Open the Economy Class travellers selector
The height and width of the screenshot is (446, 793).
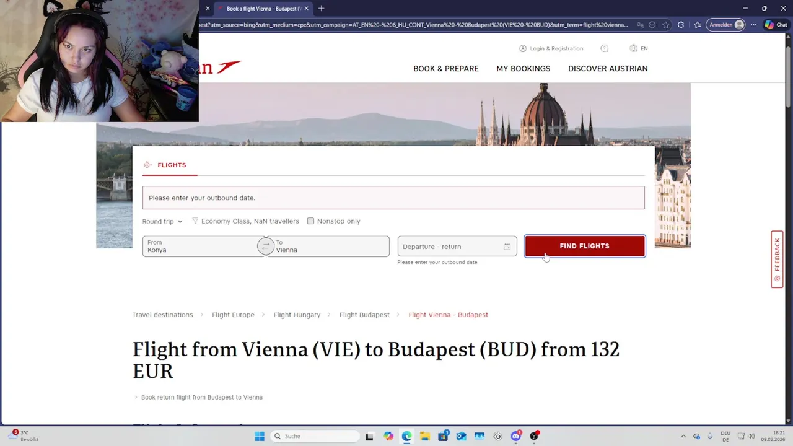(x=245, y=221)
